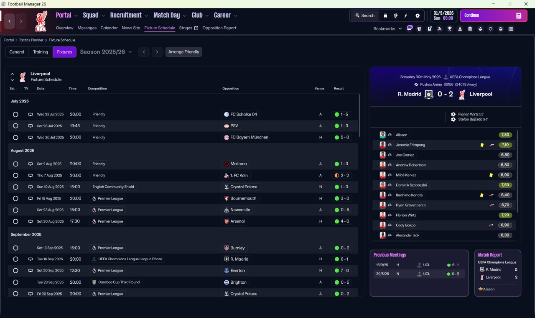Viewport: 535px width, 318px height.
Task: Select the radio button for Mallorca fixture
Action: click(15, 164)
